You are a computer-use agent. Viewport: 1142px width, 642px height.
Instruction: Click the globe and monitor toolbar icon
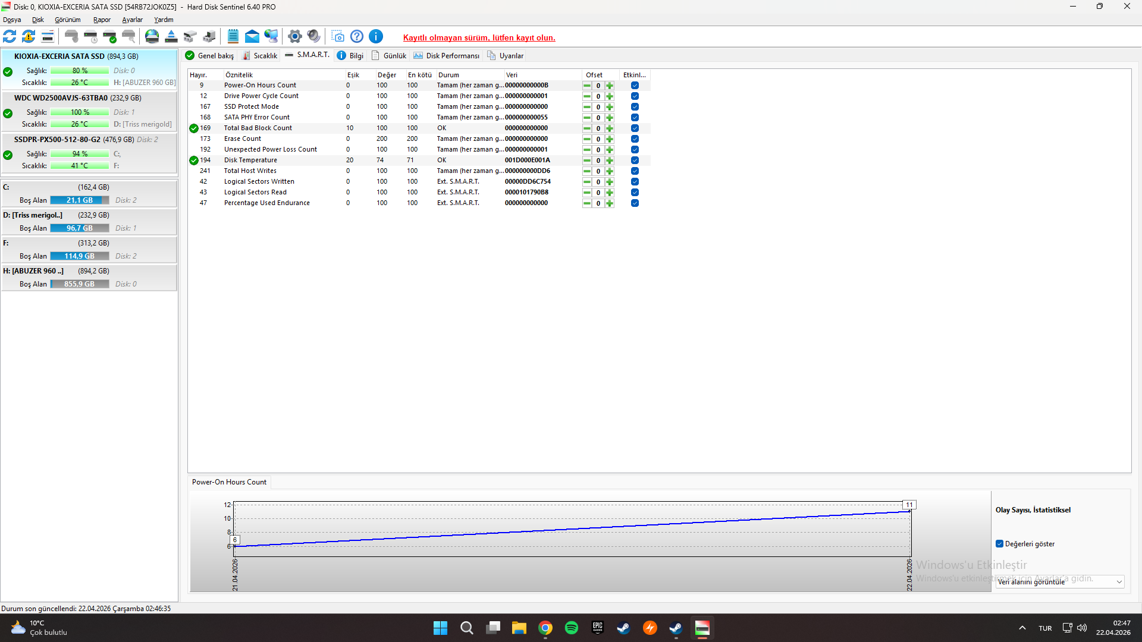click(x=271, y=37)
